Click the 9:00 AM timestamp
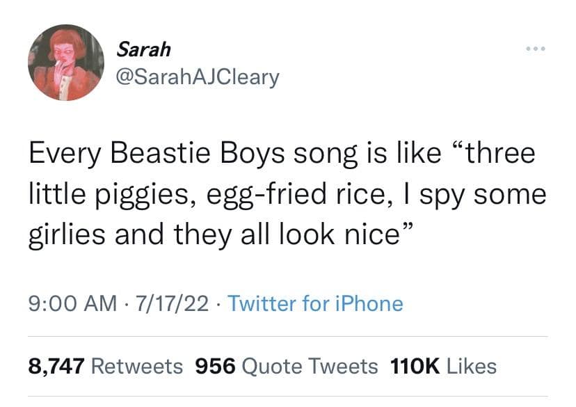The height and width of the screenshot is (407, 576). [72, 303]
